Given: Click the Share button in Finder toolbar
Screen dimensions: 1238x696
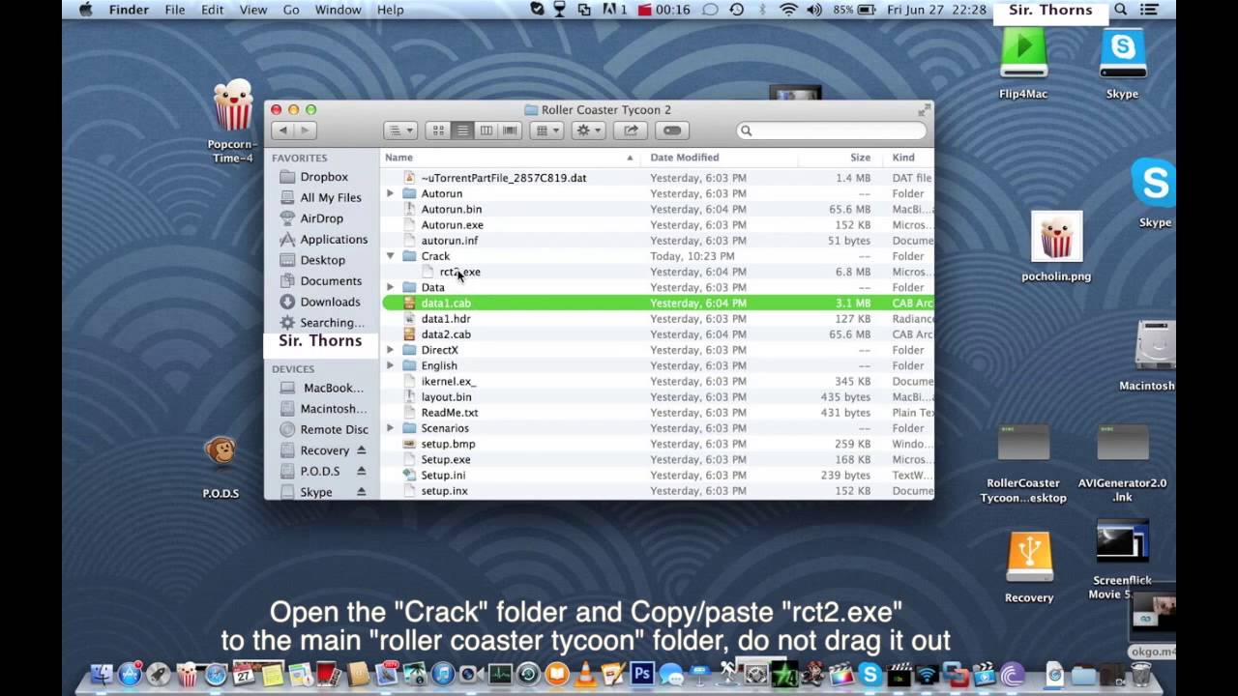Looking at the screenshot, I should click(631, 130).
